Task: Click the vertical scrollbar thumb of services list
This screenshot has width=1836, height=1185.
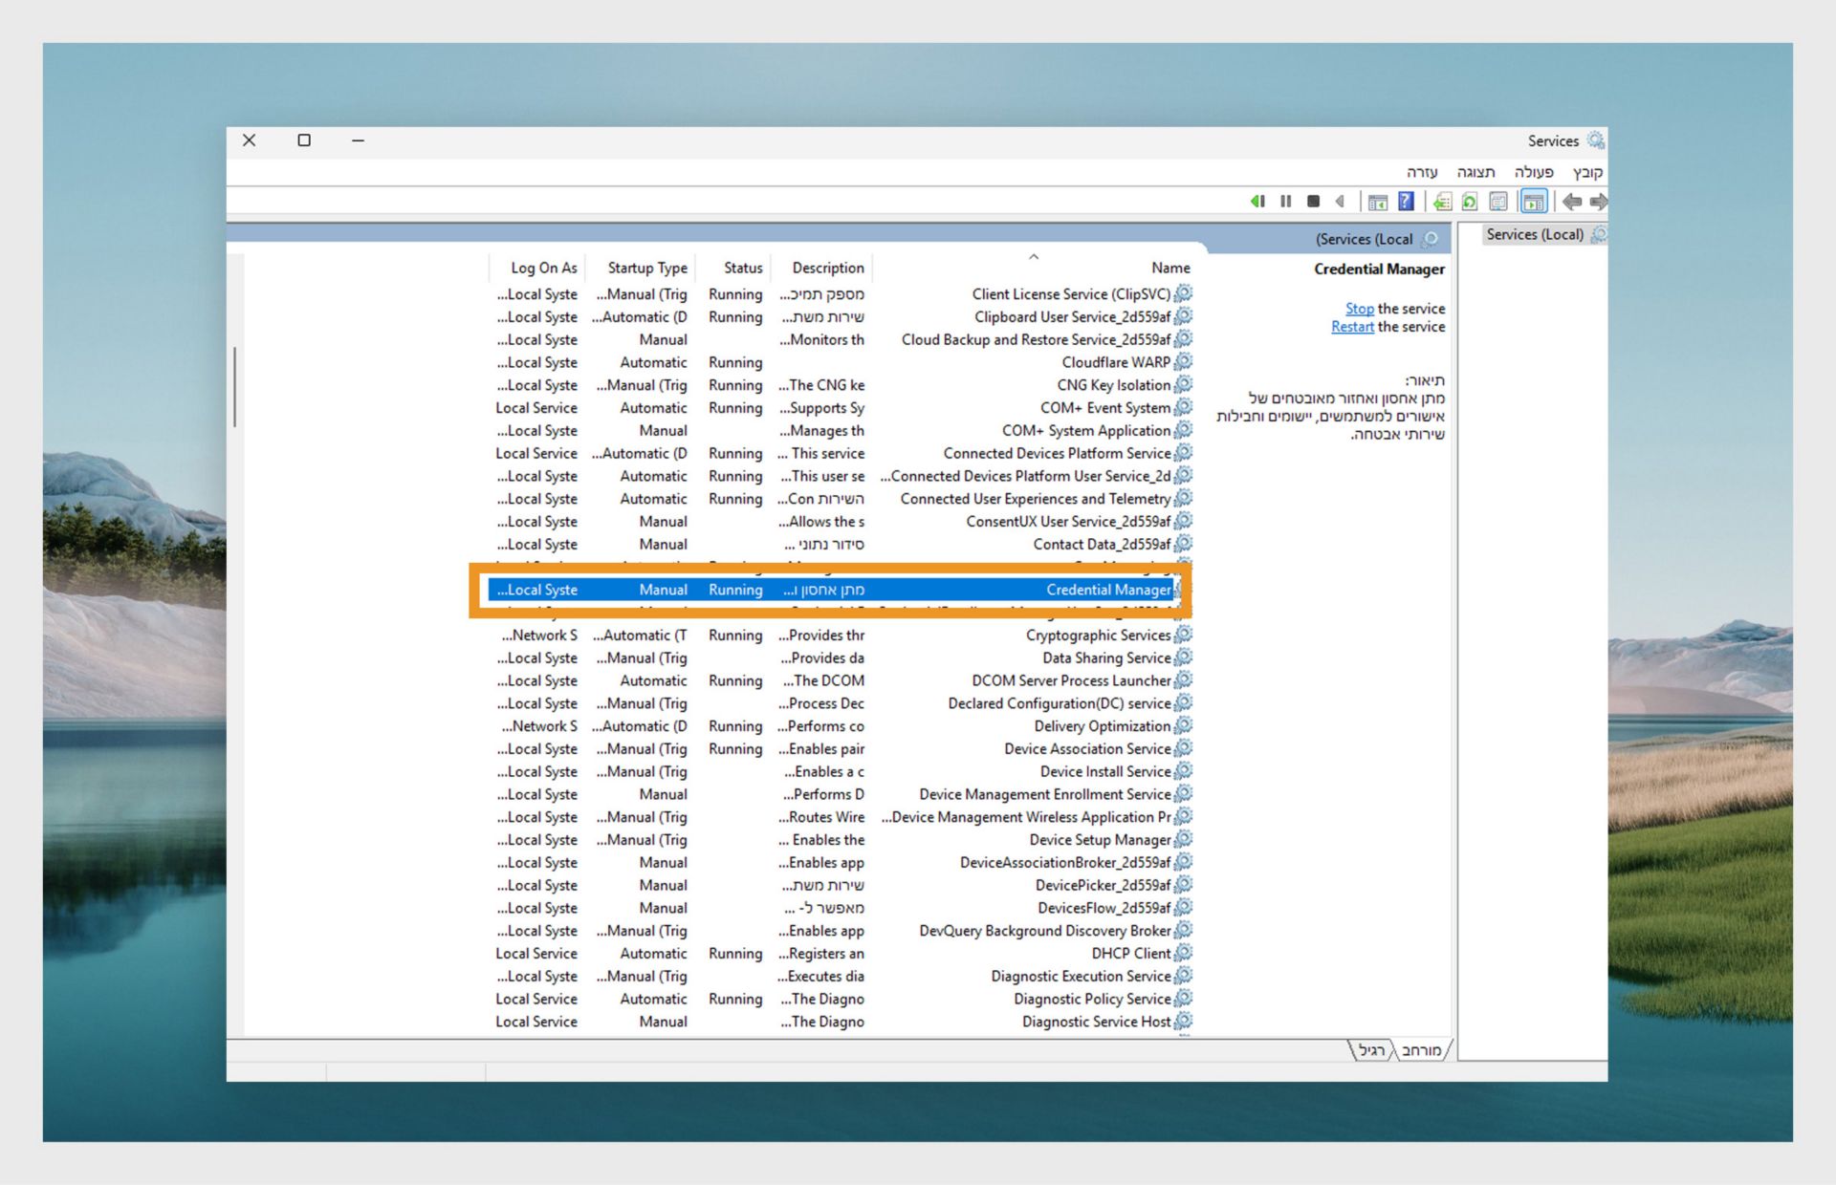Action: [x=234, y=387]
